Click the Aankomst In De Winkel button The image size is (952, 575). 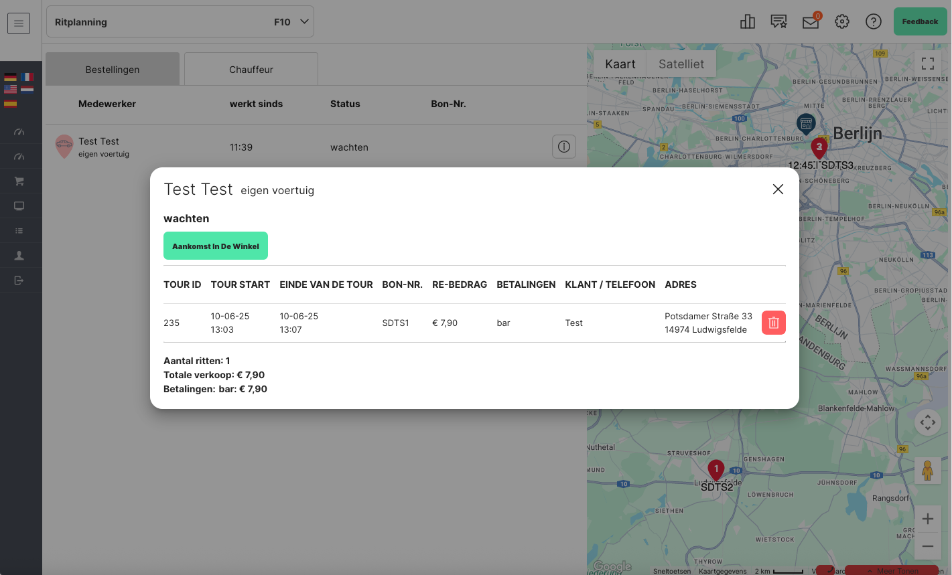tap(216, 246)
